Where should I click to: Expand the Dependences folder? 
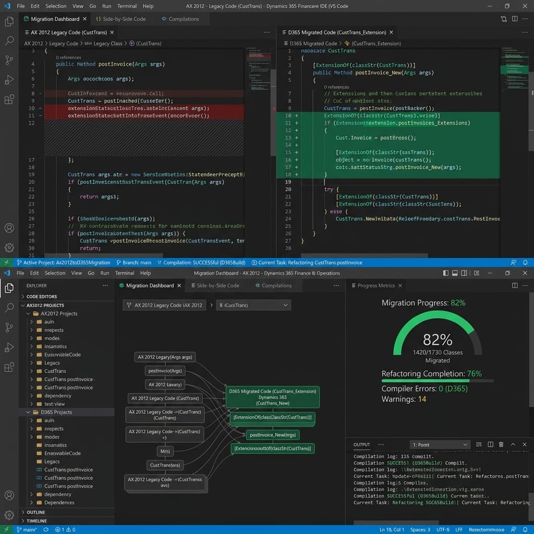(59, 502)
